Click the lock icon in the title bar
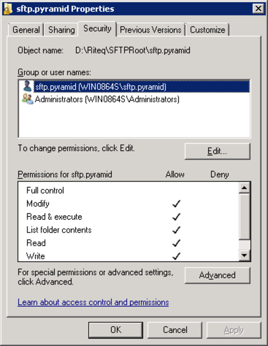Viewport: 268px width, 346px height. (8, 8)
